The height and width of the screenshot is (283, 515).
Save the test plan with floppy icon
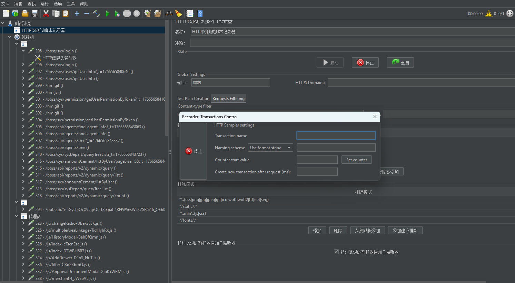(35, 13)
